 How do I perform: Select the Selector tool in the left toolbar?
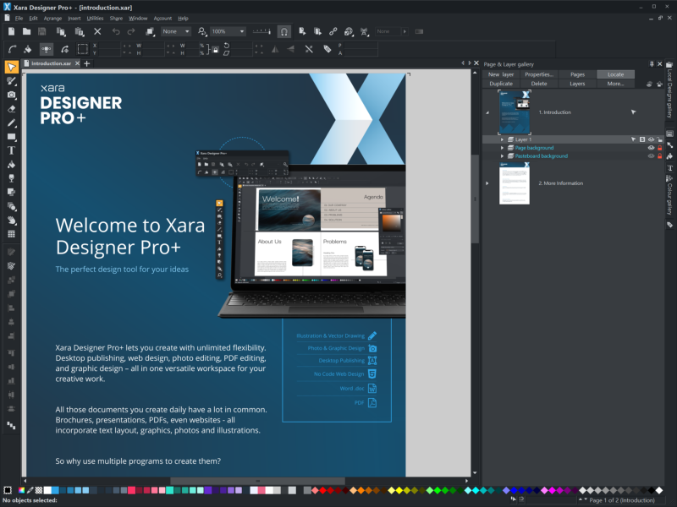click(x=11, y=65)
